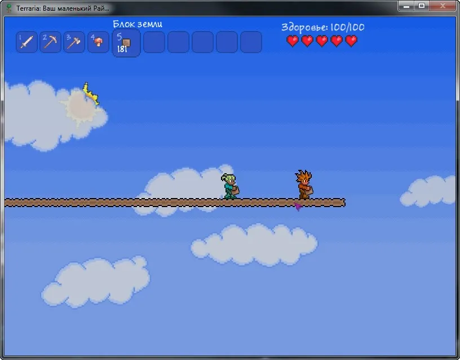The image size is (460, 360).
Task: Click the empty hotbar slot after dirt block
Action: tap(154, 42)
